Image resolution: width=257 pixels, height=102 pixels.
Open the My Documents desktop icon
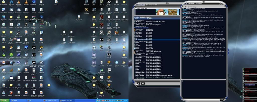point(4,3)
